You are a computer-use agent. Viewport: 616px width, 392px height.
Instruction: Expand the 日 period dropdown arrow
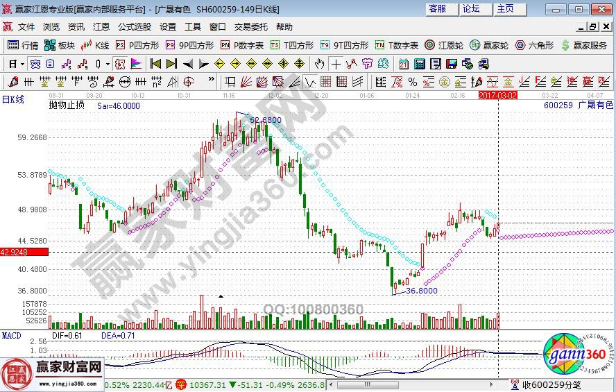click(22, 64)
